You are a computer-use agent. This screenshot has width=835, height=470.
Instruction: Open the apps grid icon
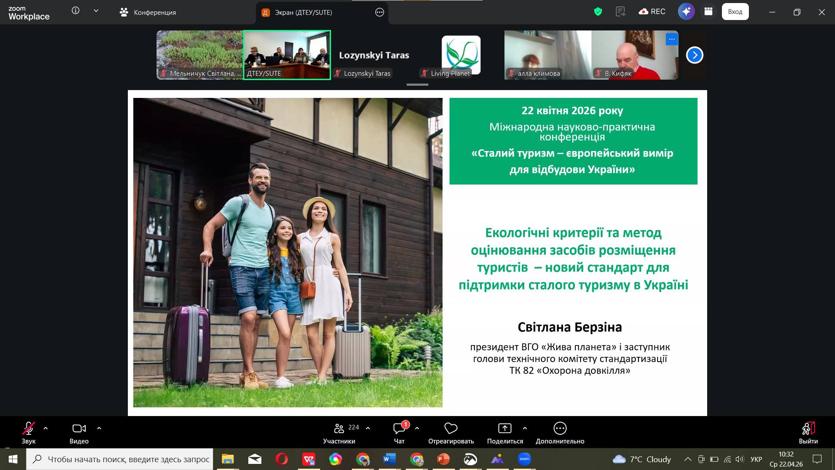coord(708,12)
